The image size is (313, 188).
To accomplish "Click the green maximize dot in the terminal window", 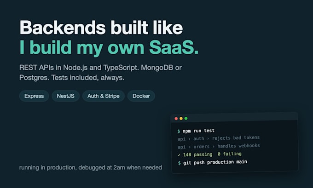I will pyautogui.click(x=186, y=119).
